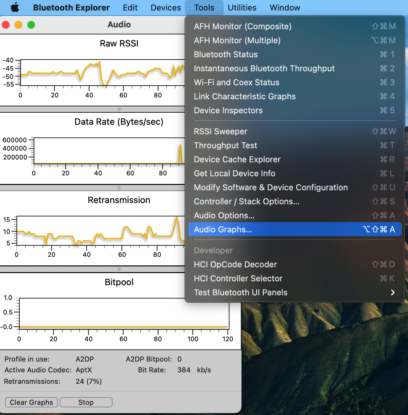Open Modify Software & Device Configuration
The width and height of the screenshot is (408, 415).
(x=295, y=187)
